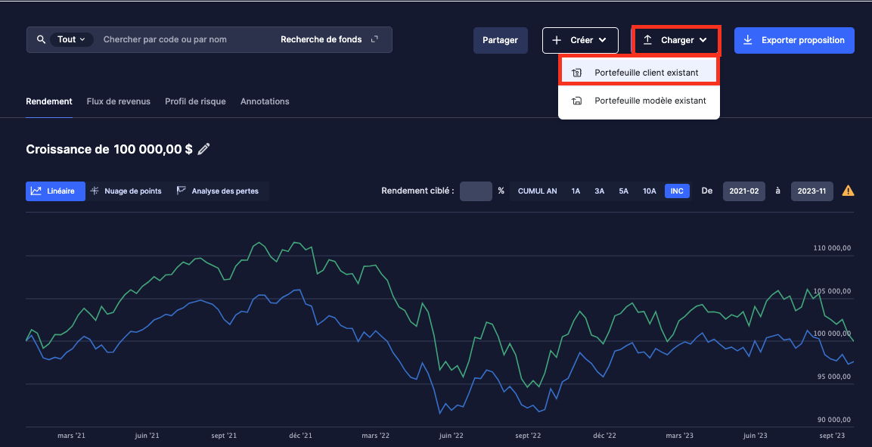Click the 90 000,00 axis label
The height and width of the screenshot is (447, 872).
point(834,420)
